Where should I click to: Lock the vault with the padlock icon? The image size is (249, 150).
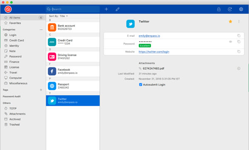click(x=219, y=9)
